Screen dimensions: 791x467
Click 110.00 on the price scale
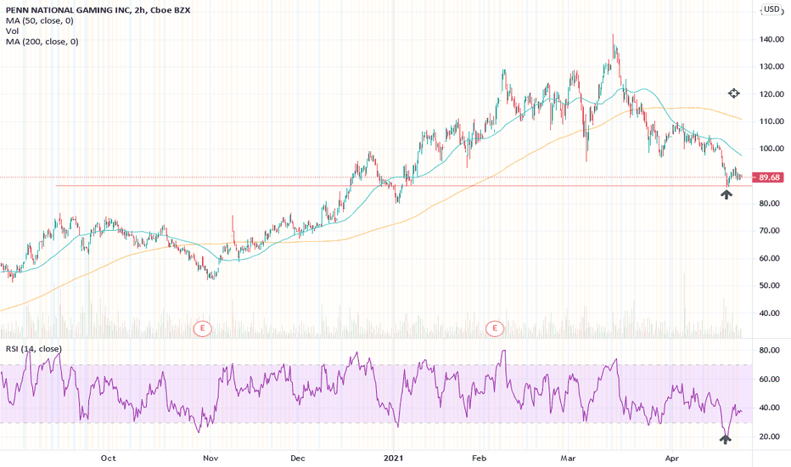771,121
